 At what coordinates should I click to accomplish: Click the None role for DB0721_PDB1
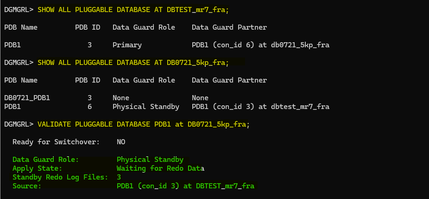[x=121, y=98]
